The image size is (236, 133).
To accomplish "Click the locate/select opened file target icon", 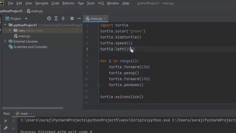I will [x=49, y=18].
